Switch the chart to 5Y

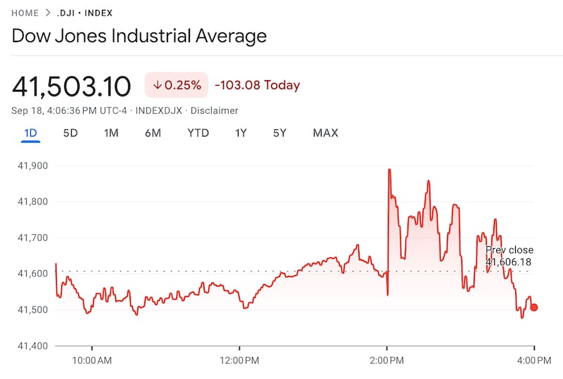tap(279, 133)
